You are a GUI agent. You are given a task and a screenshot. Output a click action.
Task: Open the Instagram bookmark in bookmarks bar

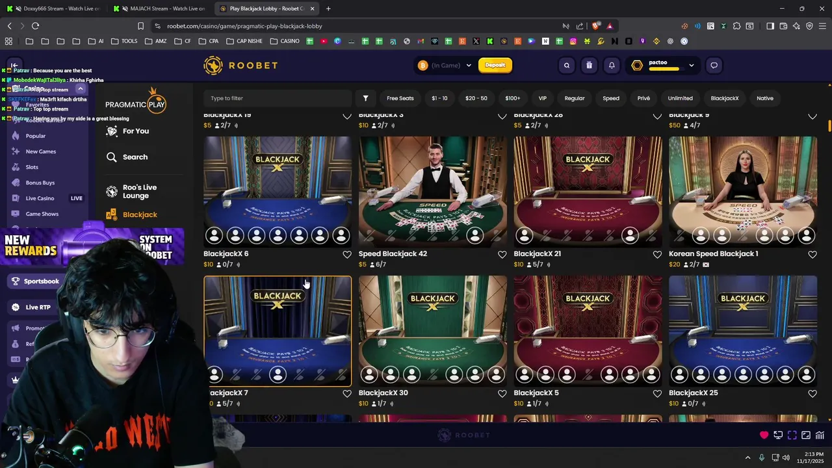click(573, 41)
